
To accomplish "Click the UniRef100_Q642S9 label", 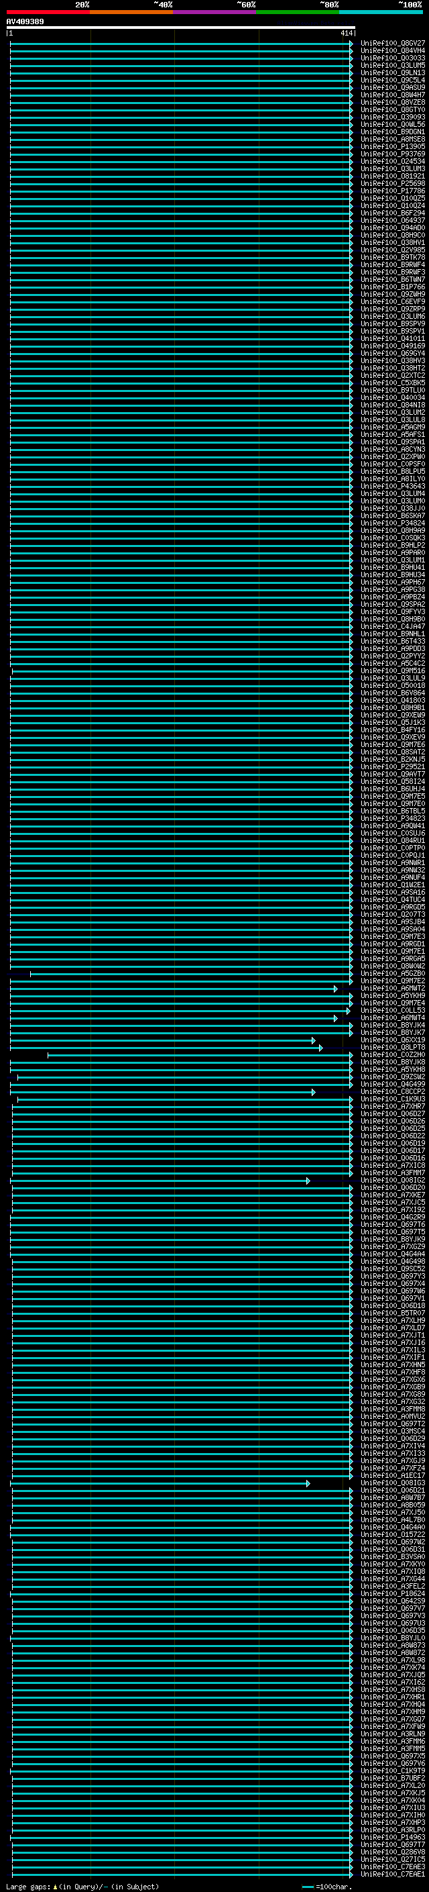I will point(392,1601).
